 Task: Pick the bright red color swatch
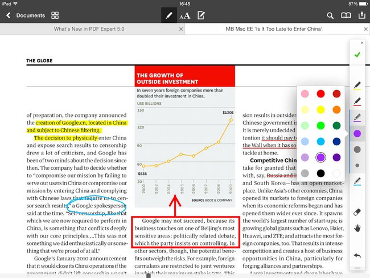click(x=320, y=94)
